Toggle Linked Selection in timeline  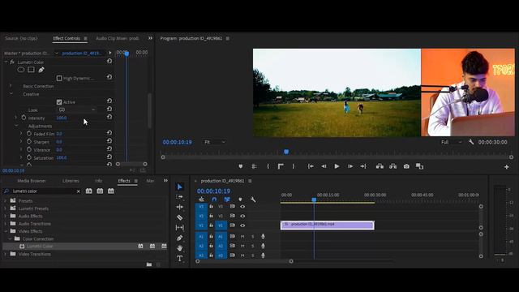[x=227, y=200]
